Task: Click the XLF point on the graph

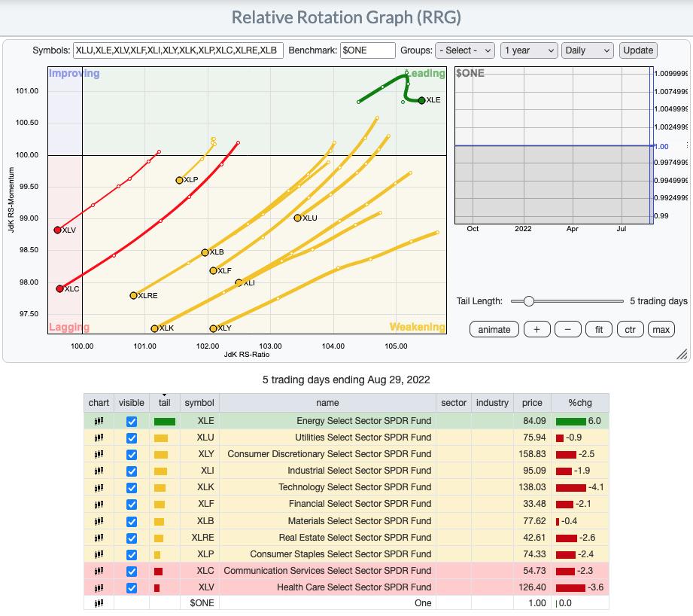Action: click(213, 270)
